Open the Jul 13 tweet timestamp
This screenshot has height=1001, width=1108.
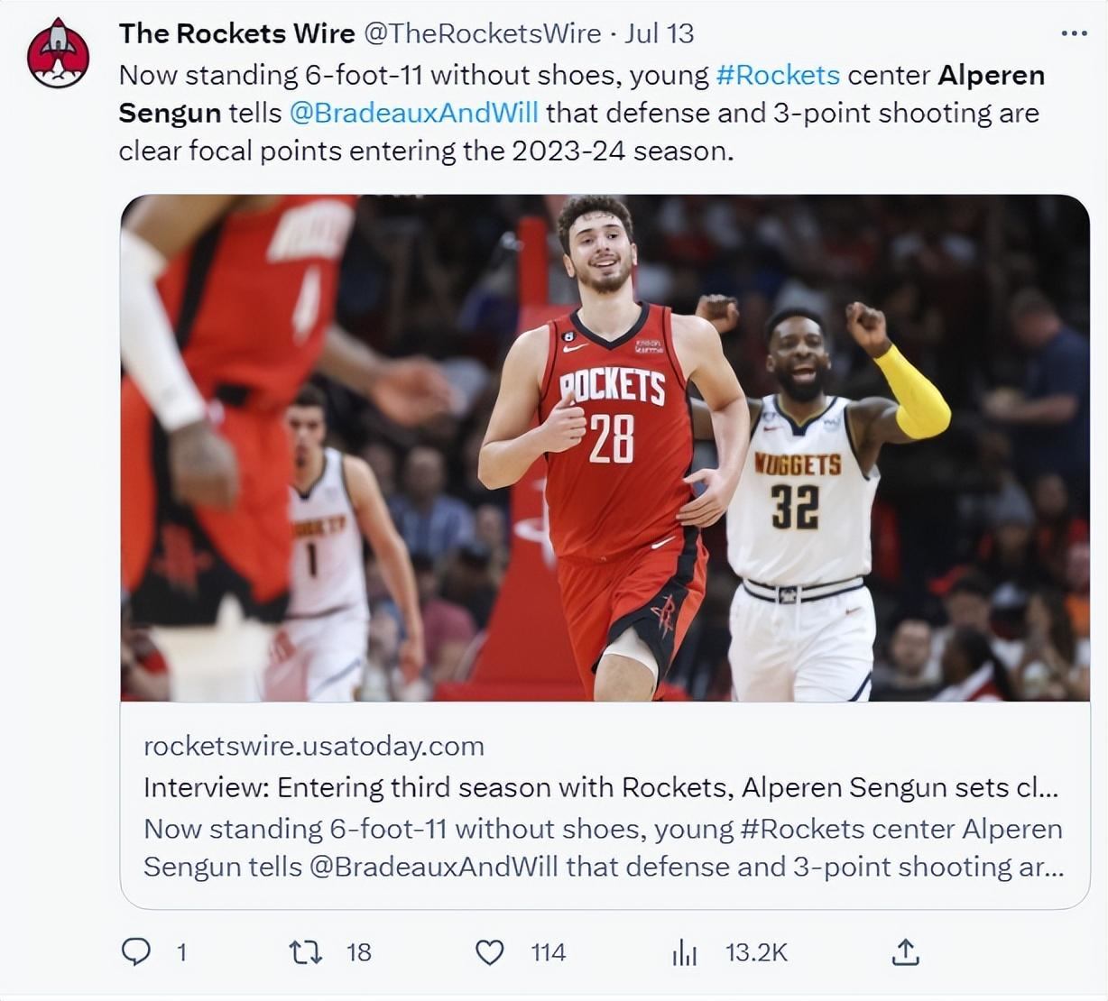[x=659, y=33]
